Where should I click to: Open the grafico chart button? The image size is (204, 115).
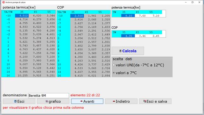tap(53, 101)
